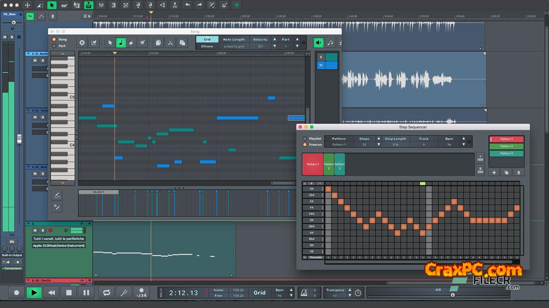
Task: Decrease the Step Sequencer Bpm with the down arrow
Action: point(463,145)
